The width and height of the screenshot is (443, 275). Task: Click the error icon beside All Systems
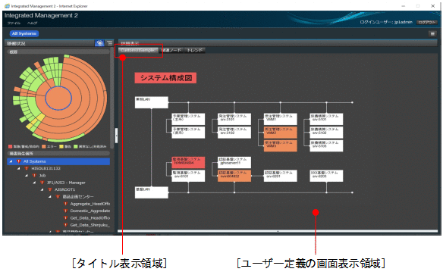(19, 161)
